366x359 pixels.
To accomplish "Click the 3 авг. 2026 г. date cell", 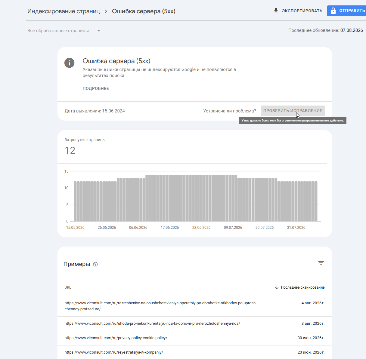I will [x=313, y=324].
